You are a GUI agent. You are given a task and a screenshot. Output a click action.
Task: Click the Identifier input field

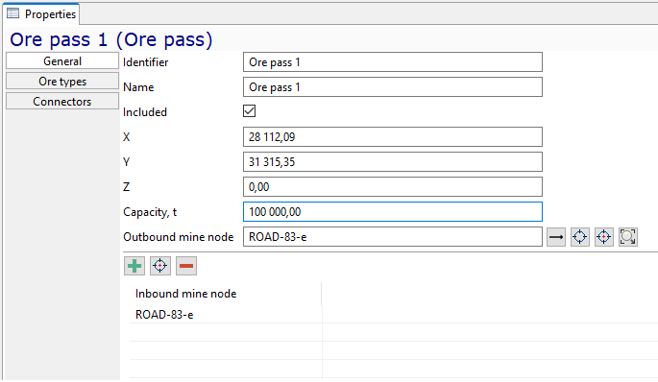393,62
